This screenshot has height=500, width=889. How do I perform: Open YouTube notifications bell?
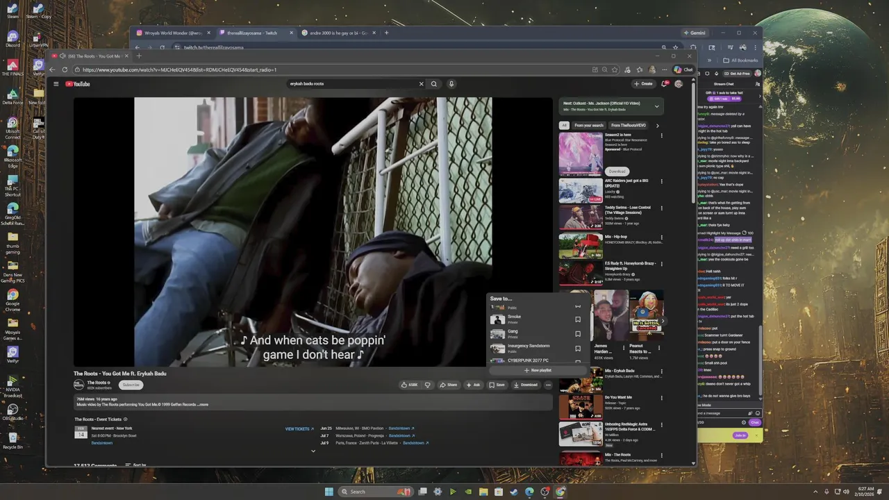664,84
